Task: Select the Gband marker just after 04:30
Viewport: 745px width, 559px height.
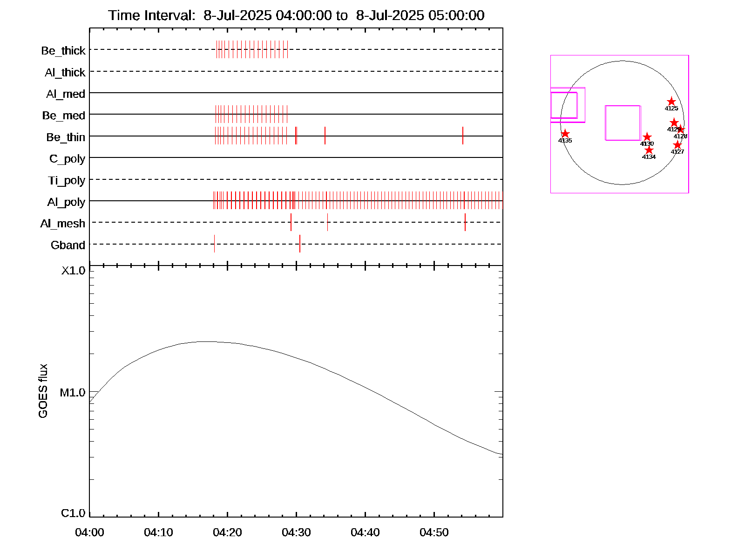Action: pyautogui.click(x=300, y=244)
